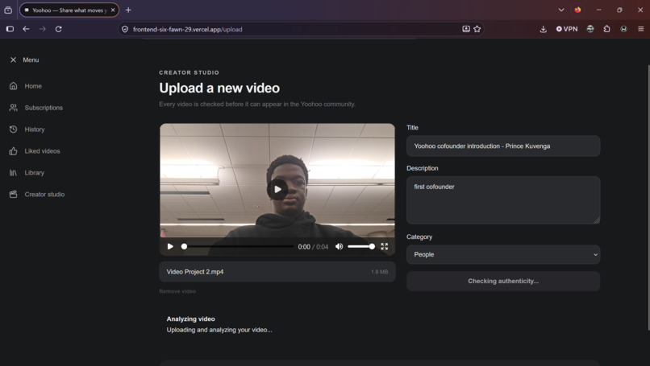Click the browser forward arrow
Screen dimensions: 650x366
point(42,29)
